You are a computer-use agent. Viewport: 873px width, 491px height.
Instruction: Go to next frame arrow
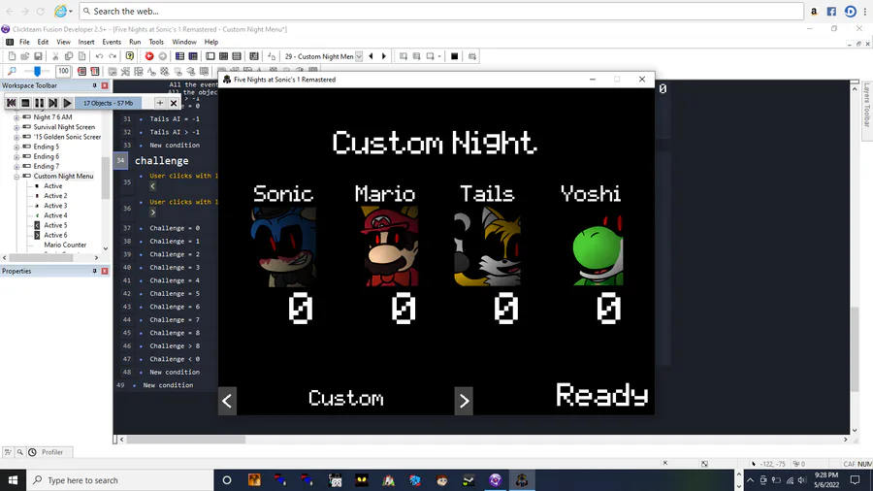383,56
